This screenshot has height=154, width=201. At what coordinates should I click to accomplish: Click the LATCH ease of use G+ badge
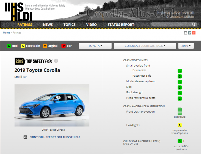(x=181, y=141)
